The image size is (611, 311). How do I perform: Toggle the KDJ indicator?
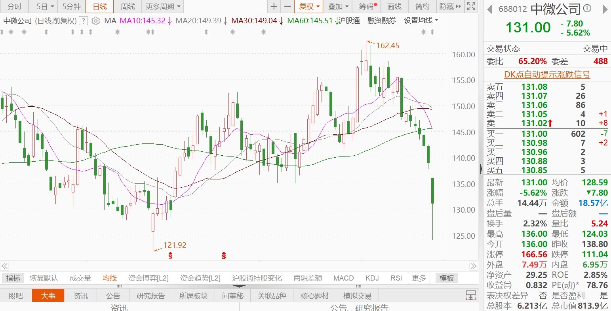(372, 278)
